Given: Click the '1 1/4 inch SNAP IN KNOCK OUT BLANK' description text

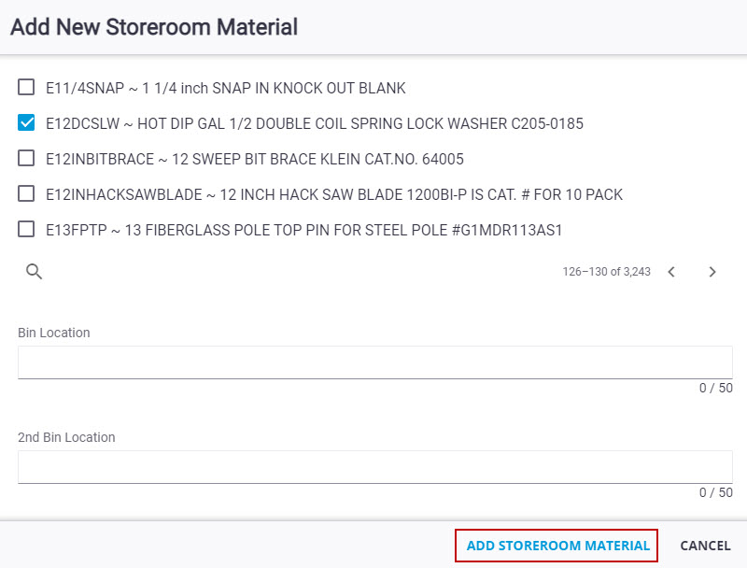Looking at the screenshot, I should 274,88.
